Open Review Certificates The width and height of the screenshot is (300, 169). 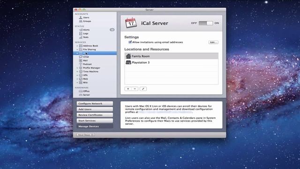click(x=95, y=115)
